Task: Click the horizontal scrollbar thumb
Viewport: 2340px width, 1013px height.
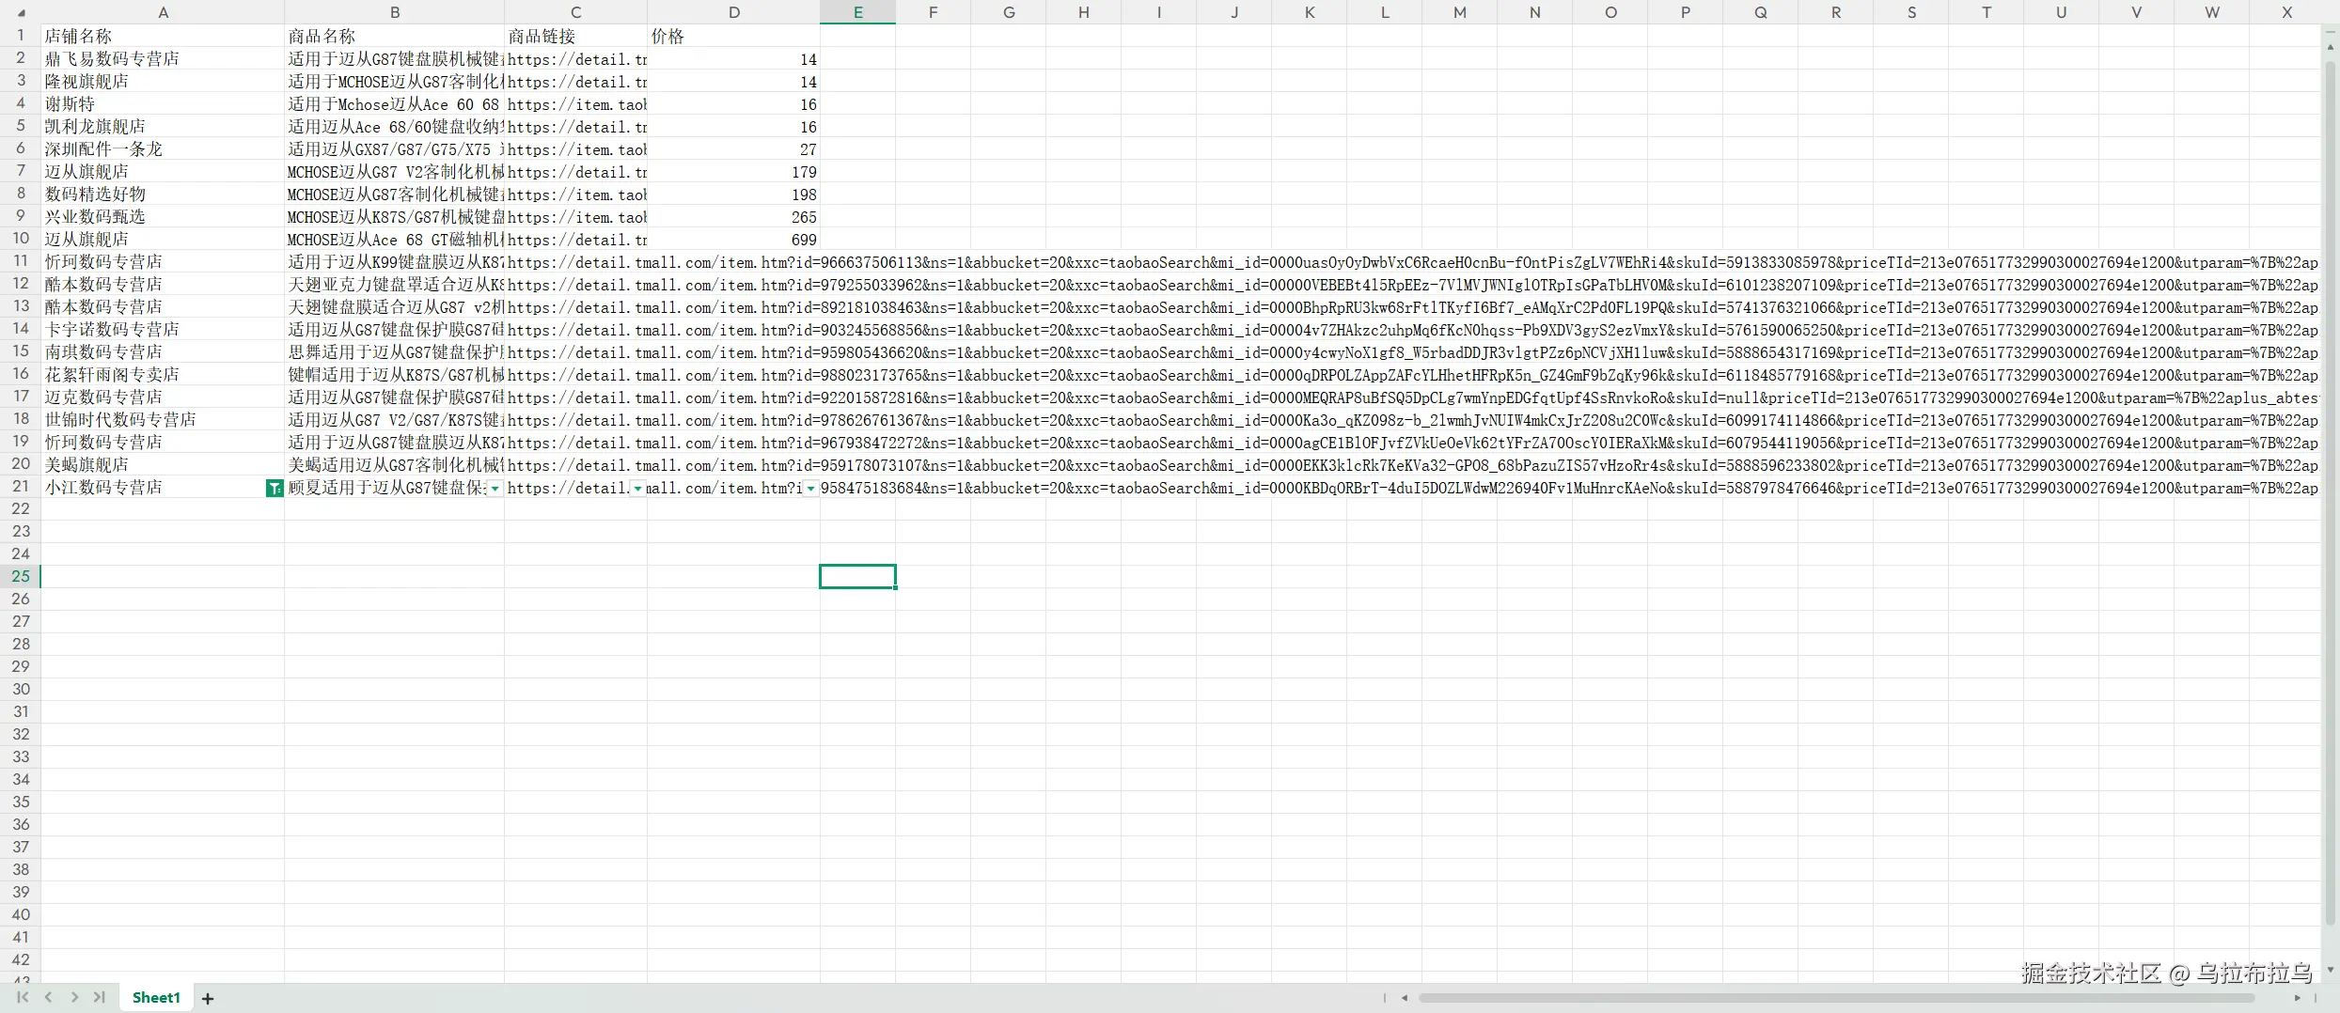Action: (1836, 998)
